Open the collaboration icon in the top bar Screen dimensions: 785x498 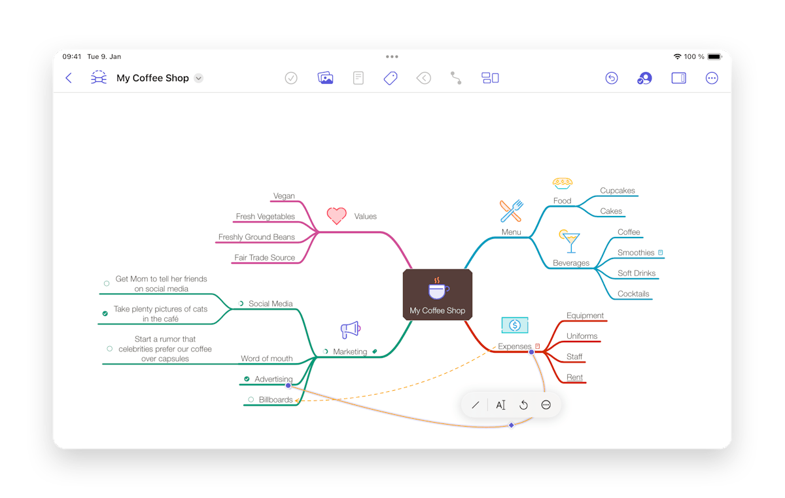[x=644, y=78]
